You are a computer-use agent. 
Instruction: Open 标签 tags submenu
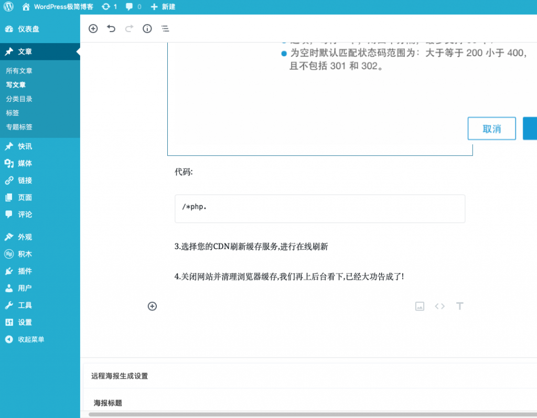pyautogui.click(x=13, y=113)
